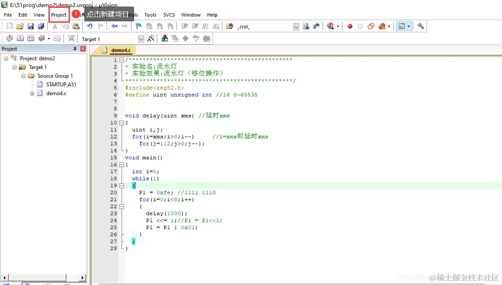Build target files icon
502x285 pixels.
20,39
